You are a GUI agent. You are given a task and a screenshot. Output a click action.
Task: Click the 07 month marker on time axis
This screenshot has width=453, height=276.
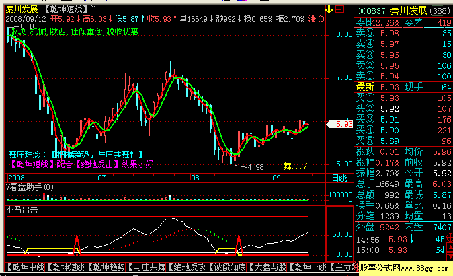[101, 178]
